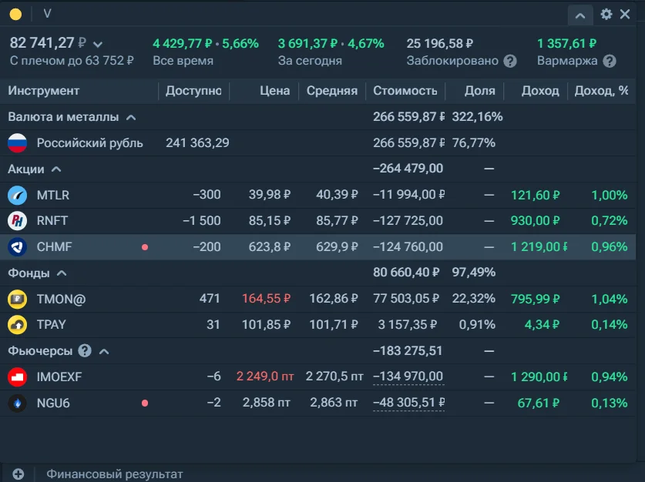Select the NGU6 ticker name

pyautogui.click(x=53, y=403)
